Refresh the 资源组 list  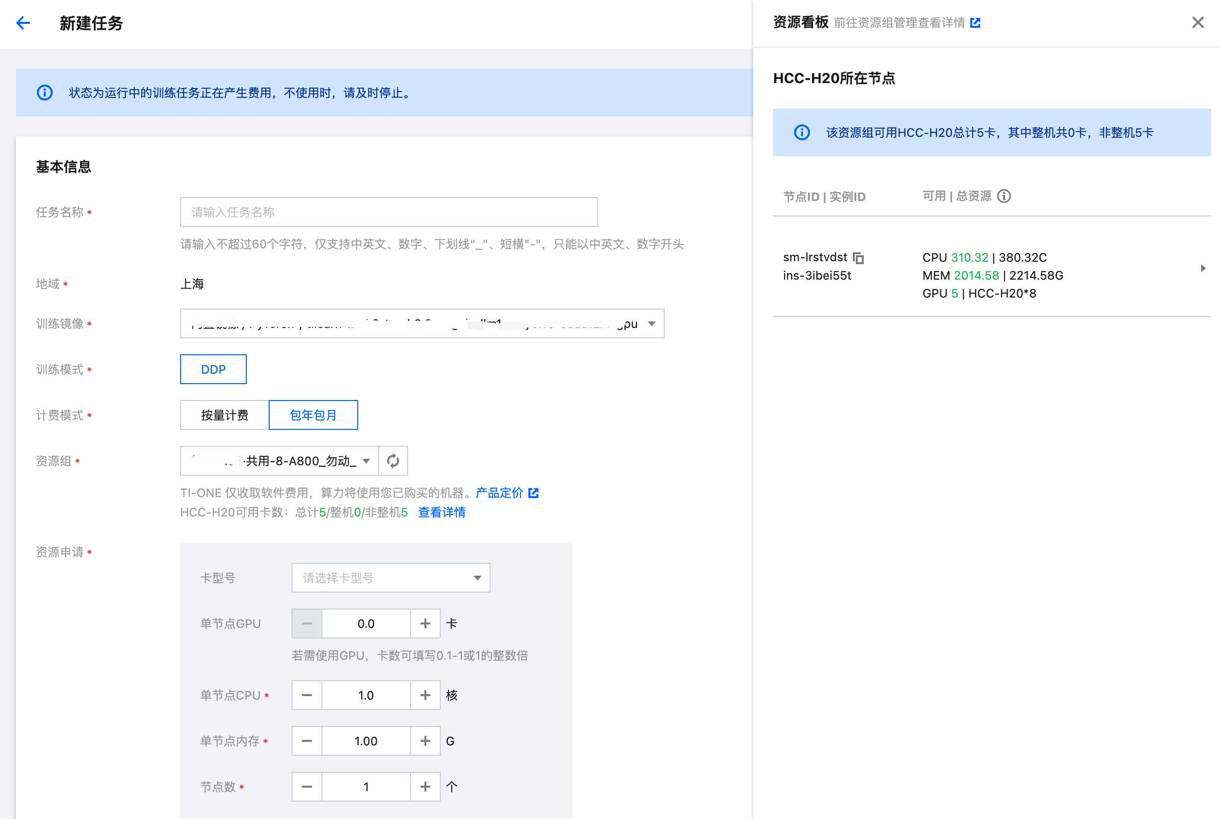pyautogui.click(x=393, y=461)
